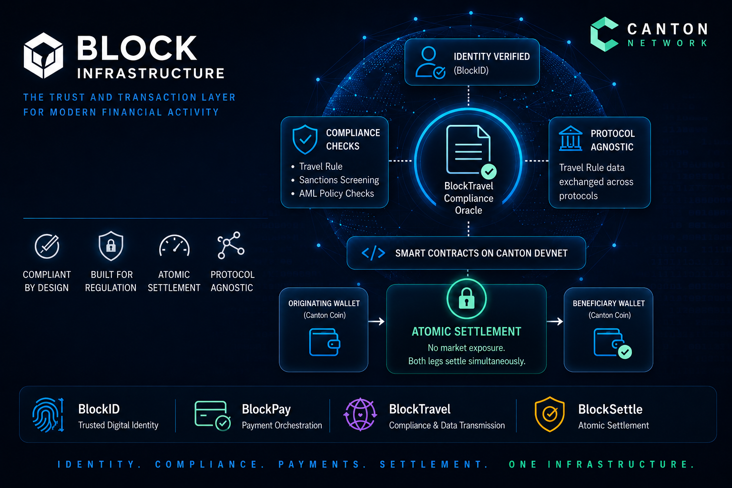Select the BlockPay payment card icon
Screen dimensions: 732x488
click(213, 416)
